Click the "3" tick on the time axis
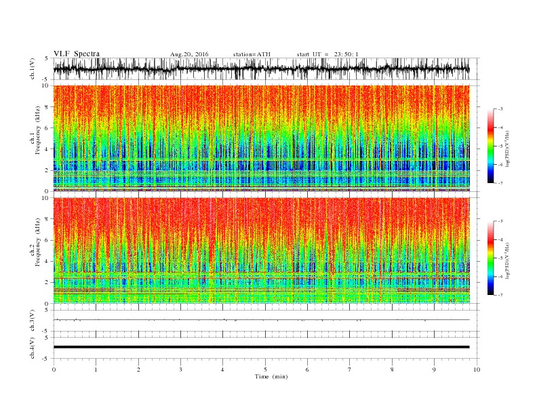The image size is (537, 415). 180,370
